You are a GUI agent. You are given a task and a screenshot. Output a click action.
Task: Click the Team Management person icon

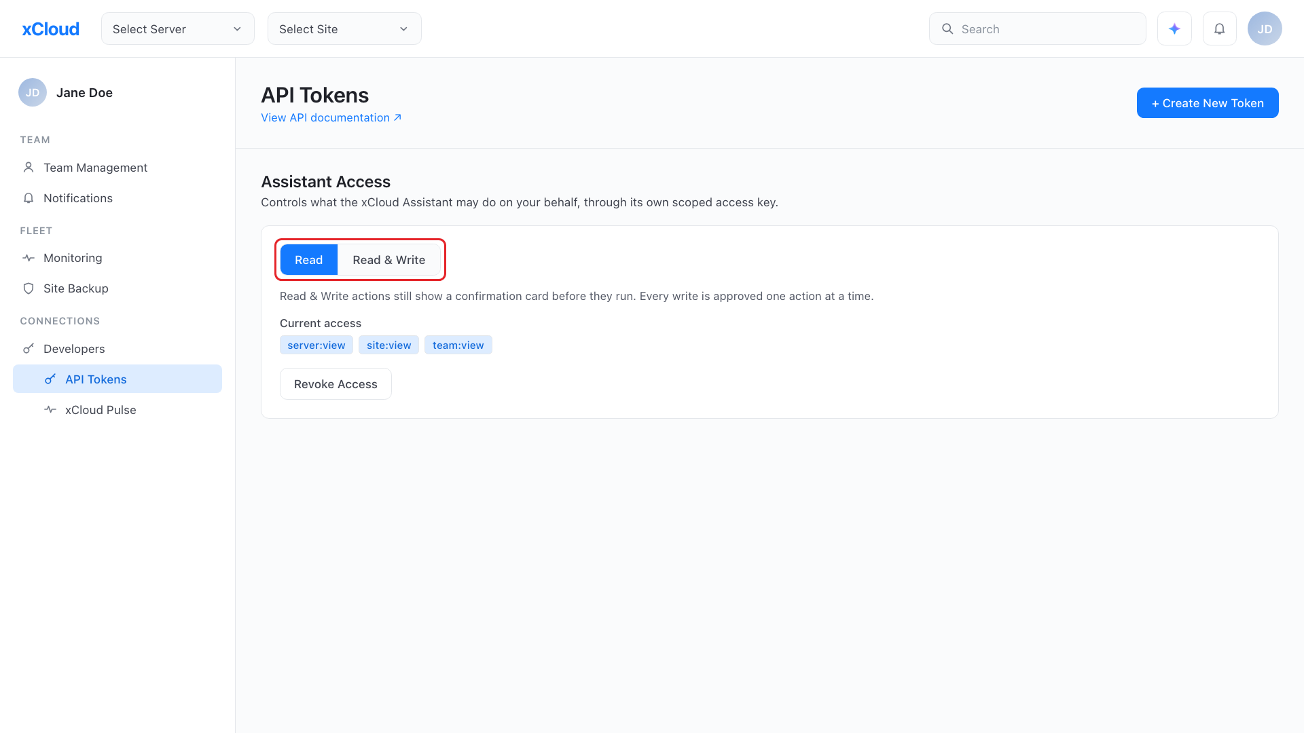click(x=29, y=167)
